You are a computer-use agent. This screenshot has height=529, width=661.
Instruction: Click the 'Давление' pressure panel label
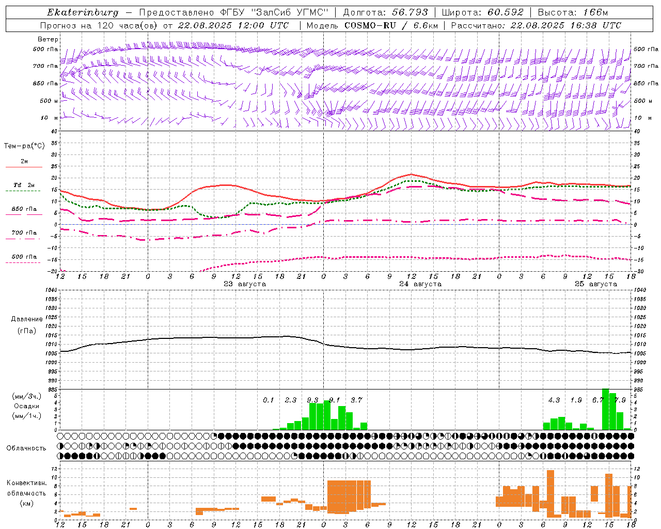point(27,319)
